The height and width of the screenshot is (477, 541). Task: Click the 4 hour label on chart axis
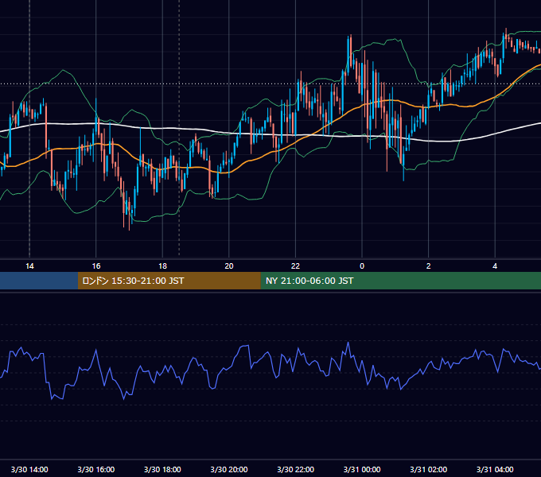point(495,266)
